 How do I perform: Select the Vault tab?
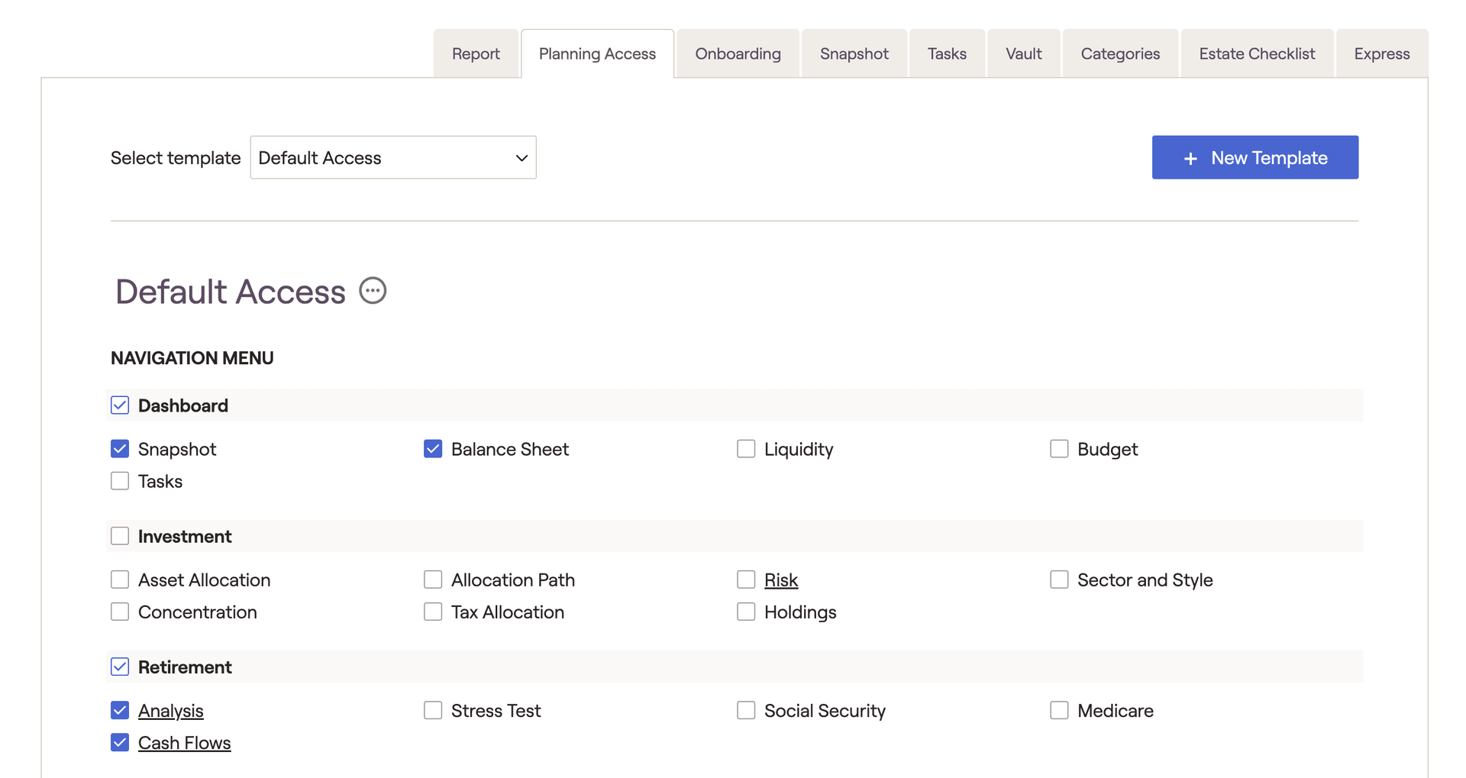tap(1023, 53)
